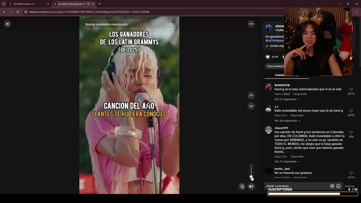Close the TikTok browser tab

coord(93,4)
